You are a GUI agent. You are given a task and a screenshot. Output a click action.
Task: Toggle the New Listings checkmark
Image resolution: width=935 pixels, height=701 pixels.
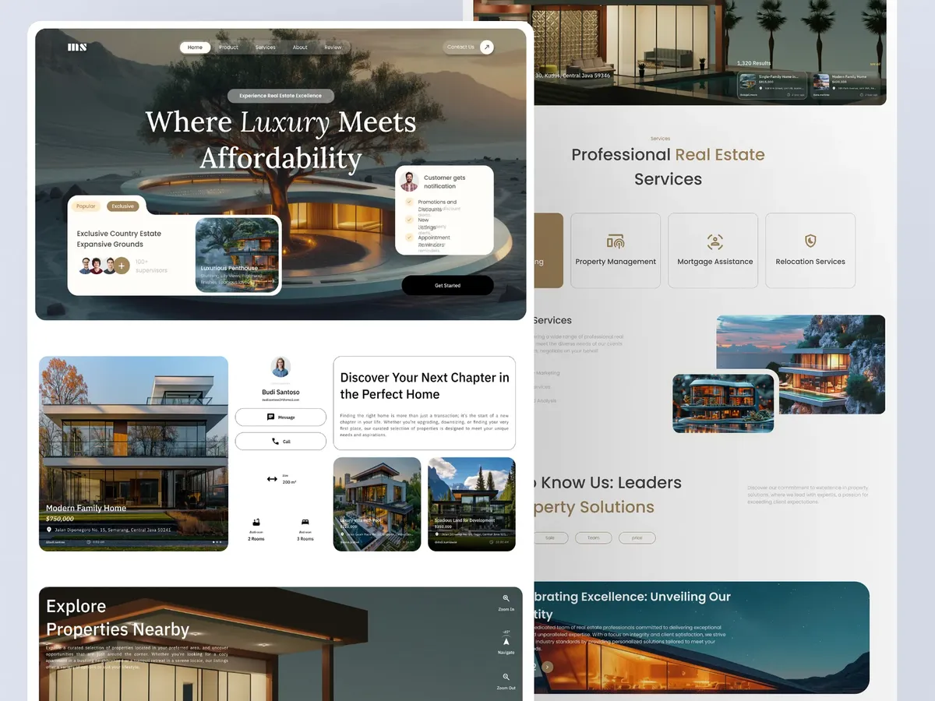coord(409,220)
